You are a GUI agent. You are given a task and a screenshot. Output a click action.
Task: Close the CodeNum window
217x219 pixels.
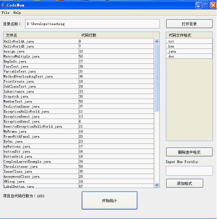pos(213,5)
